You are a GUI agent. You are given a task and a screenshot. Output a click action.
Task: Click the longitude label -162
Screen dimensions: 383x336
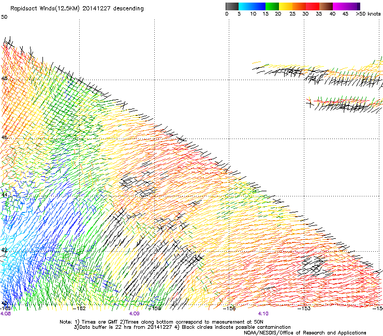[79, 308]
